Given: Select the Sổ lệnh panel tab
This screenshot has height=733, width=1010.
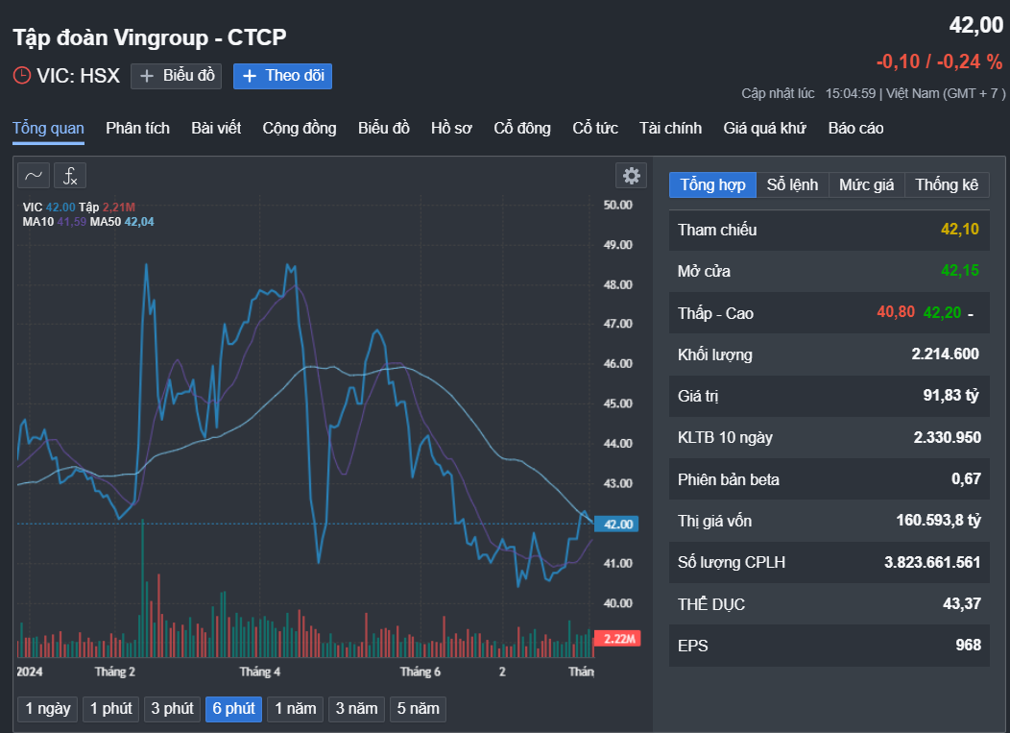Looking at the screenshot, I should pos(792,184).
